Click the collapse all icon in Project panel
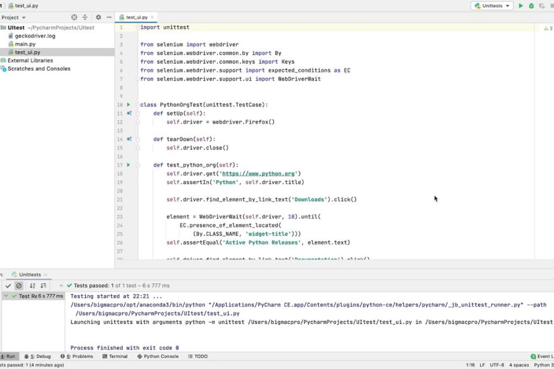This screenshot has height=369, width=554. (x=85, y=17)
